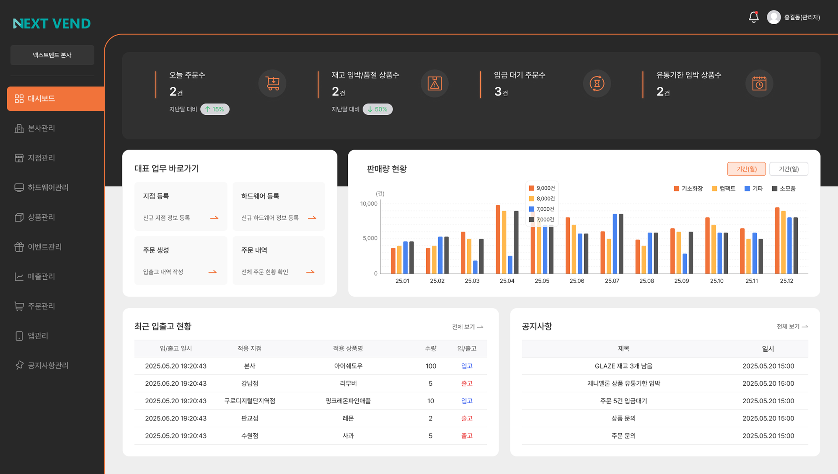Expand 전체 보기 for 최근 입출고 현황
This screenshot has height=474, width=838.
pos(467,327)
